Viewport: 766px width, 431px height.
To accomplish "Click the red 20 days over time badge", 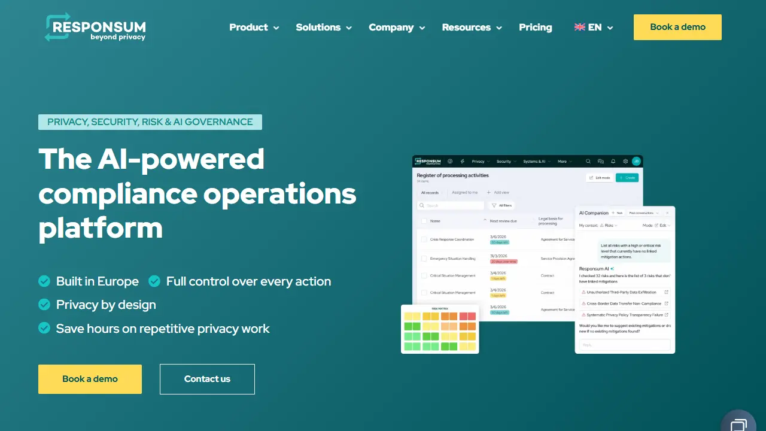I will coord(504,262).
